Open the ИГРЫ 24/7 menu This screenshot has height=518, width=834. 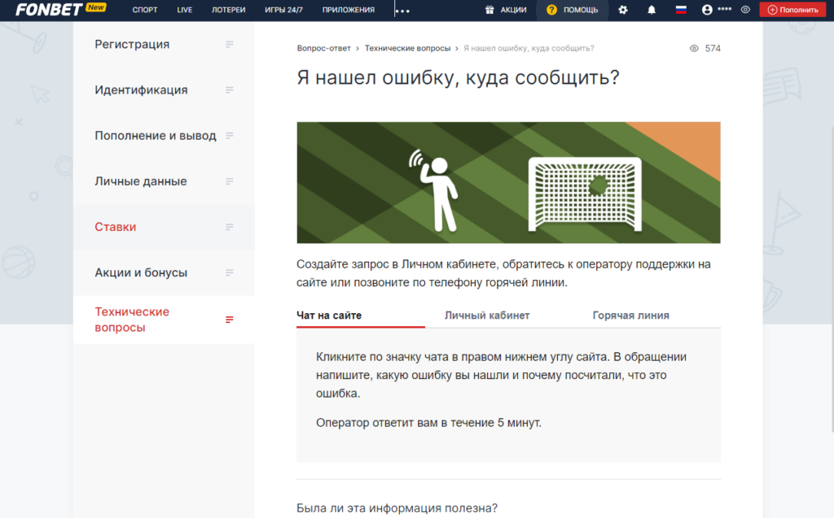pyautogui.click(x=283, y=10)
